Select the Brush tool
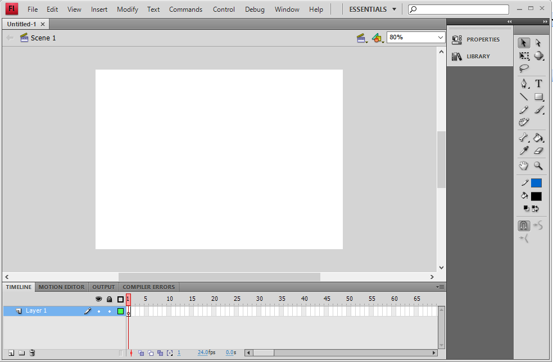 coord(538,110)
